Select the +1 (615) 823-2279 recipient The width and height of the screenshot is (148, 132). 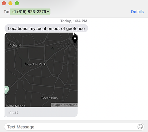coord(30,12)
